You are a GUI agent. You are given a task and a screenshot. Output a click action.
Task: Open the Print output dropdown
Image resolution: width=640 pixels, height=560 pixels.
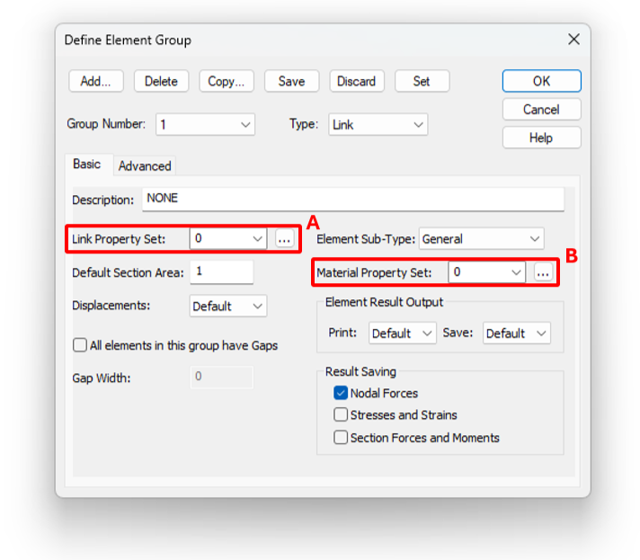403,333
